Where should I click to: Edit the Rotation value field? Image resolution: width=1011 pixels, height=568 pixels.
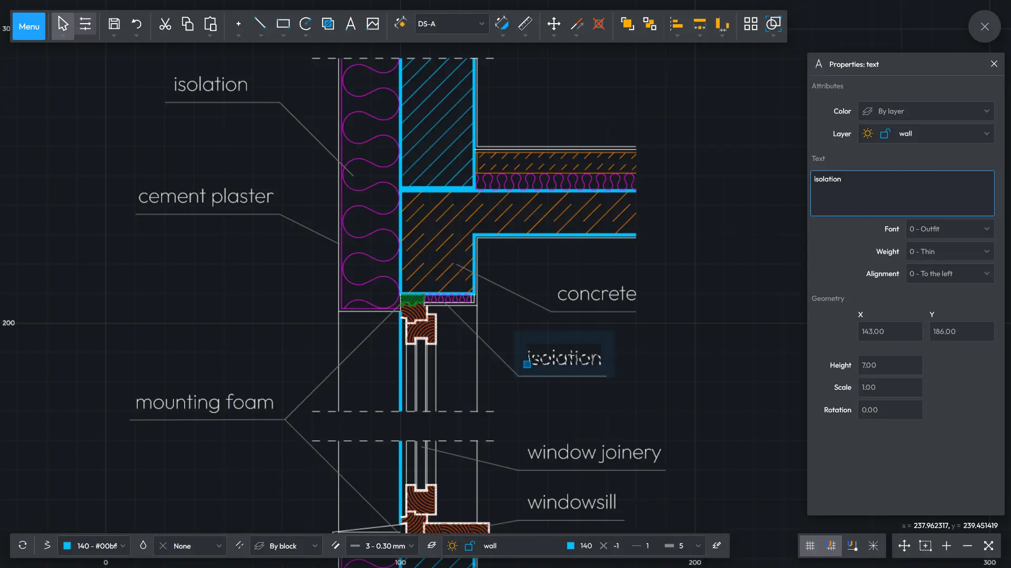tap(890, 410)
